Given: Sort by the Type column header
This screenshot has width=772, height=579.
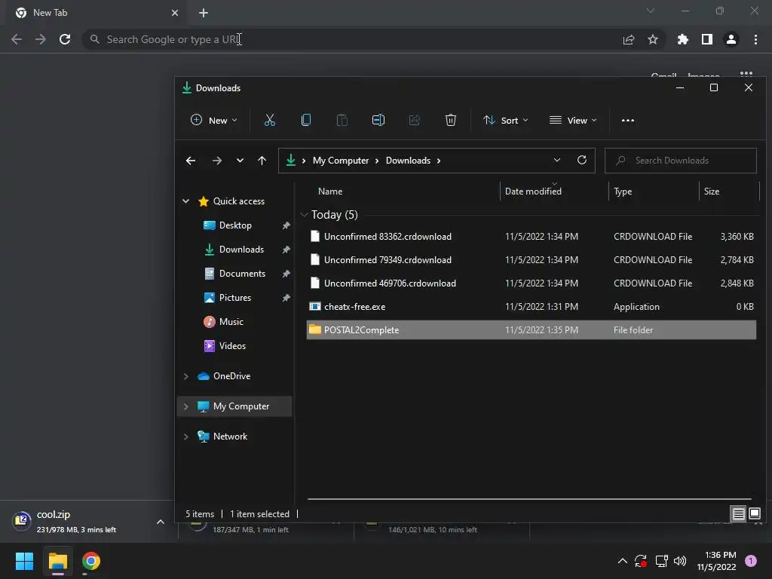Looking at the screenshot, I should click(x=654, y=191).
